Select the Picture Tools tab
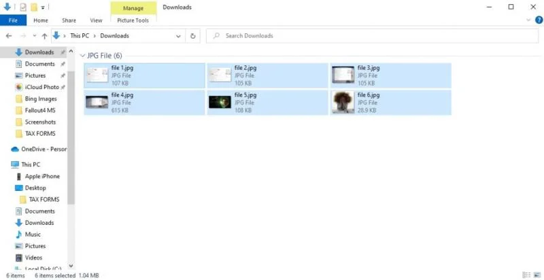The image size is (544, 280). [x=133, y=20]
